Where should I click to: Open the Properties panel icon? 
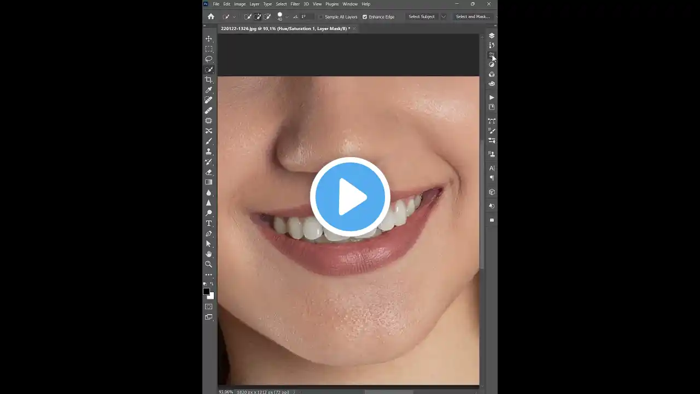491,55
